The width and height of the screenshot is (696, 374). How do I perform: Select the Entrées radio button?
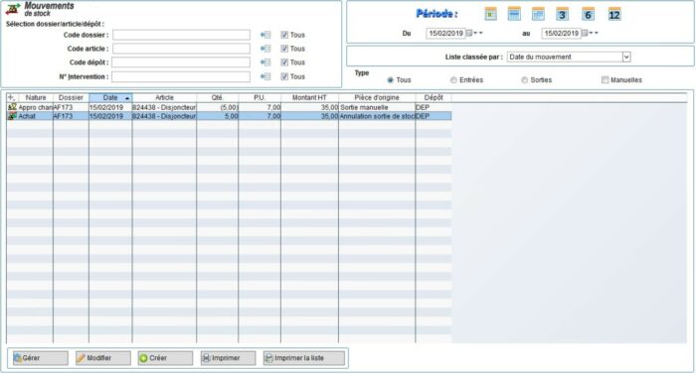(453, 80)
